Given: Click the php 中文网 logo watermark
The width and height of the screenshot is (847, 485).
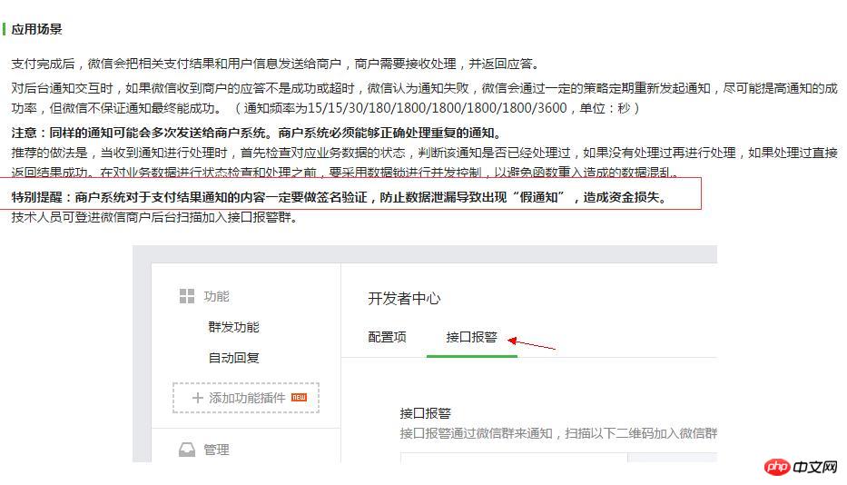Looking at the screenshot, I should [x=801, y=466].
